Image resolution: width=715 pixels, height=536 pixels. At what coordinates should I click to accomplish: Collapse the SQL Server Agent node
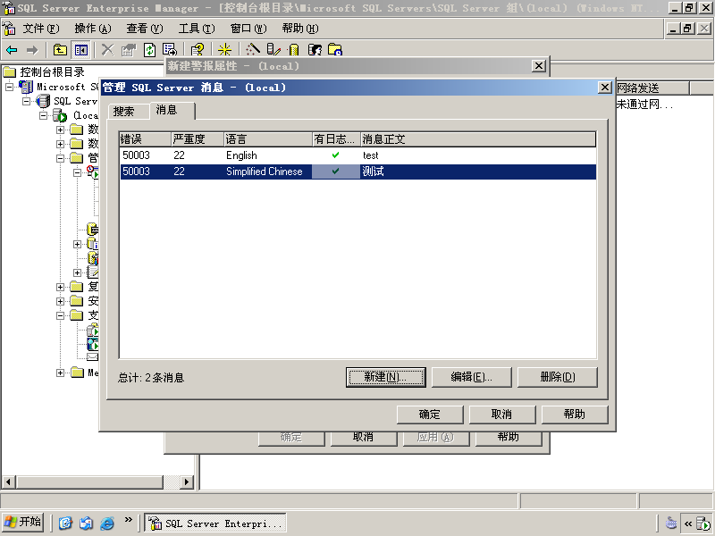pos(77,172)
